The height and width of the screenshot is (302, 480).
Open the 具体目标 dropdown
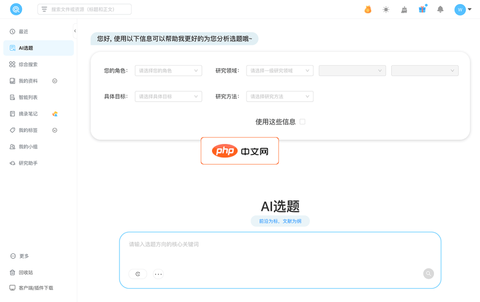click(x=168, y=96)
